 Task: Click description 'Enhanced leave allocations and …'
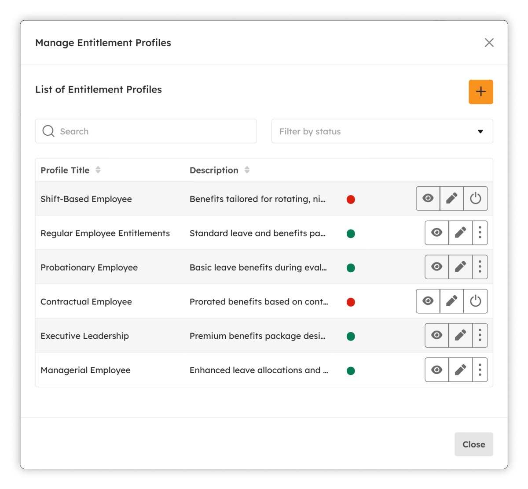[259, 370]
